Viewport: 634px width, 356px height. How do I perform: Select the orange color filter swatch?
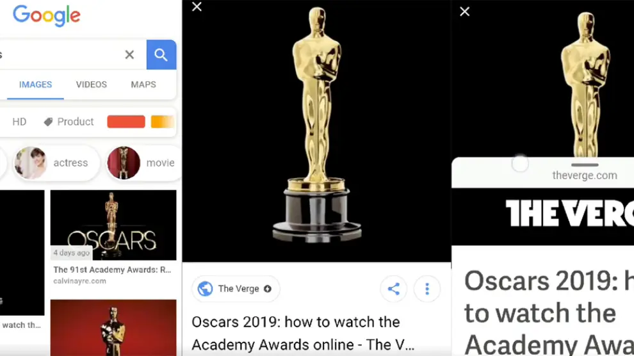tap(163, 122)
